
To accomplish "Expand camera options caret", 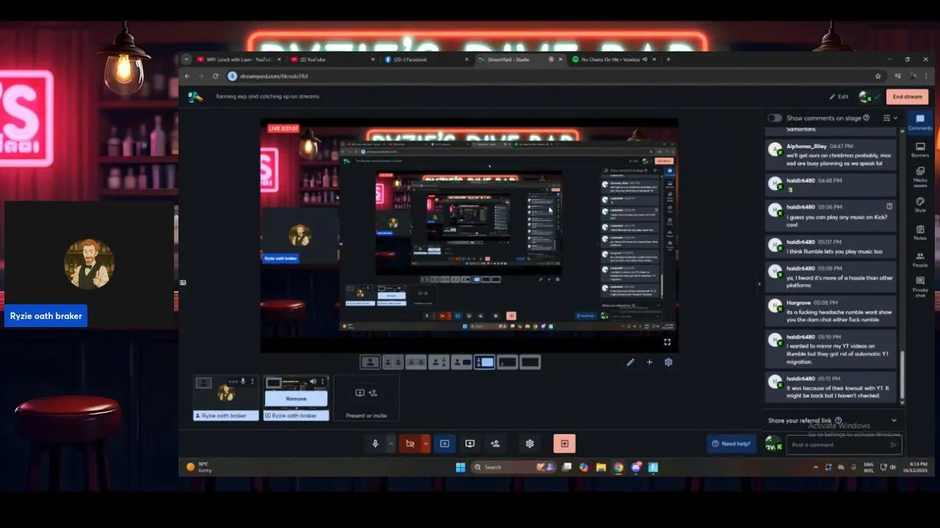I will (x=425, y=444).
